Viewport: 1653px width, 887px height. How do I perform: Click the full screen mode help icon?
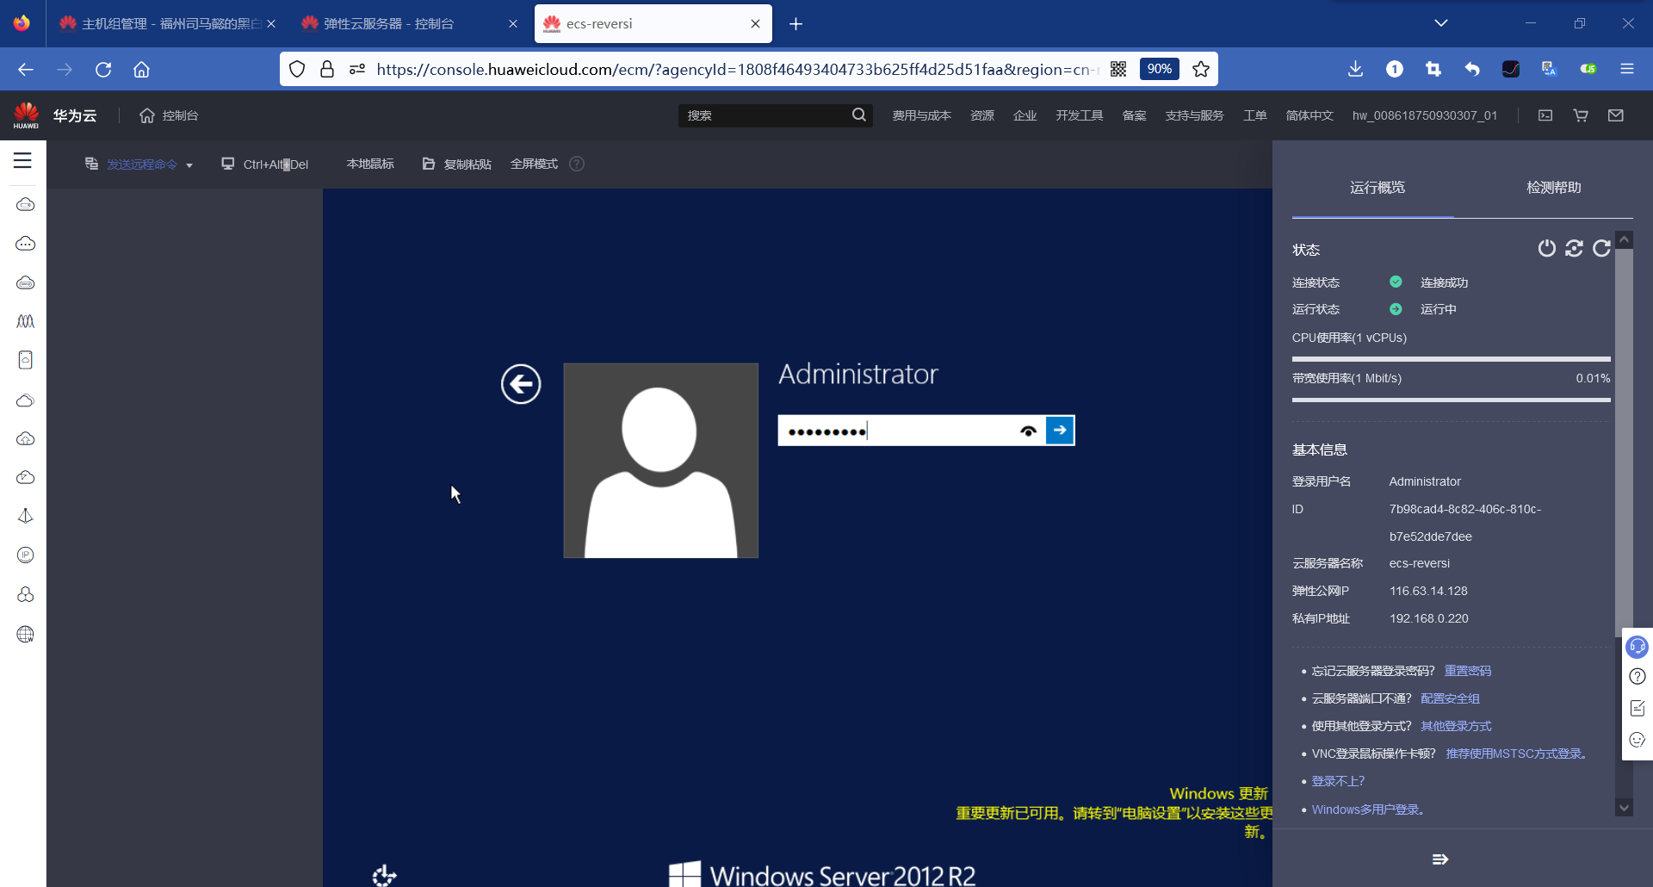pyautogui.click(x=577, y=164)
